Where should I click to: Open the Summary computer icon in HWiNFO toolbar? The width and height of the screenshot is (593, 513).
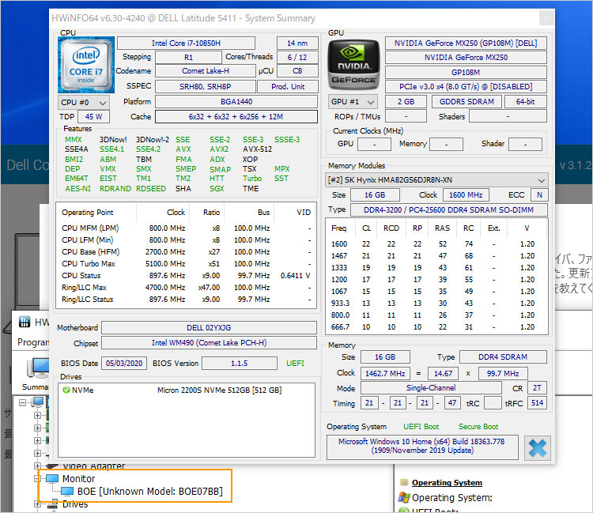point(37,368)
